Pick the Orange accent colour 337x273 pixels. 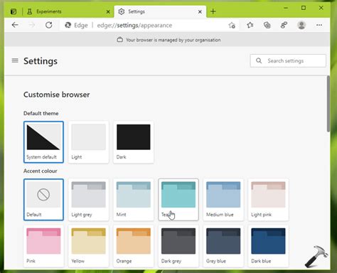134,247
